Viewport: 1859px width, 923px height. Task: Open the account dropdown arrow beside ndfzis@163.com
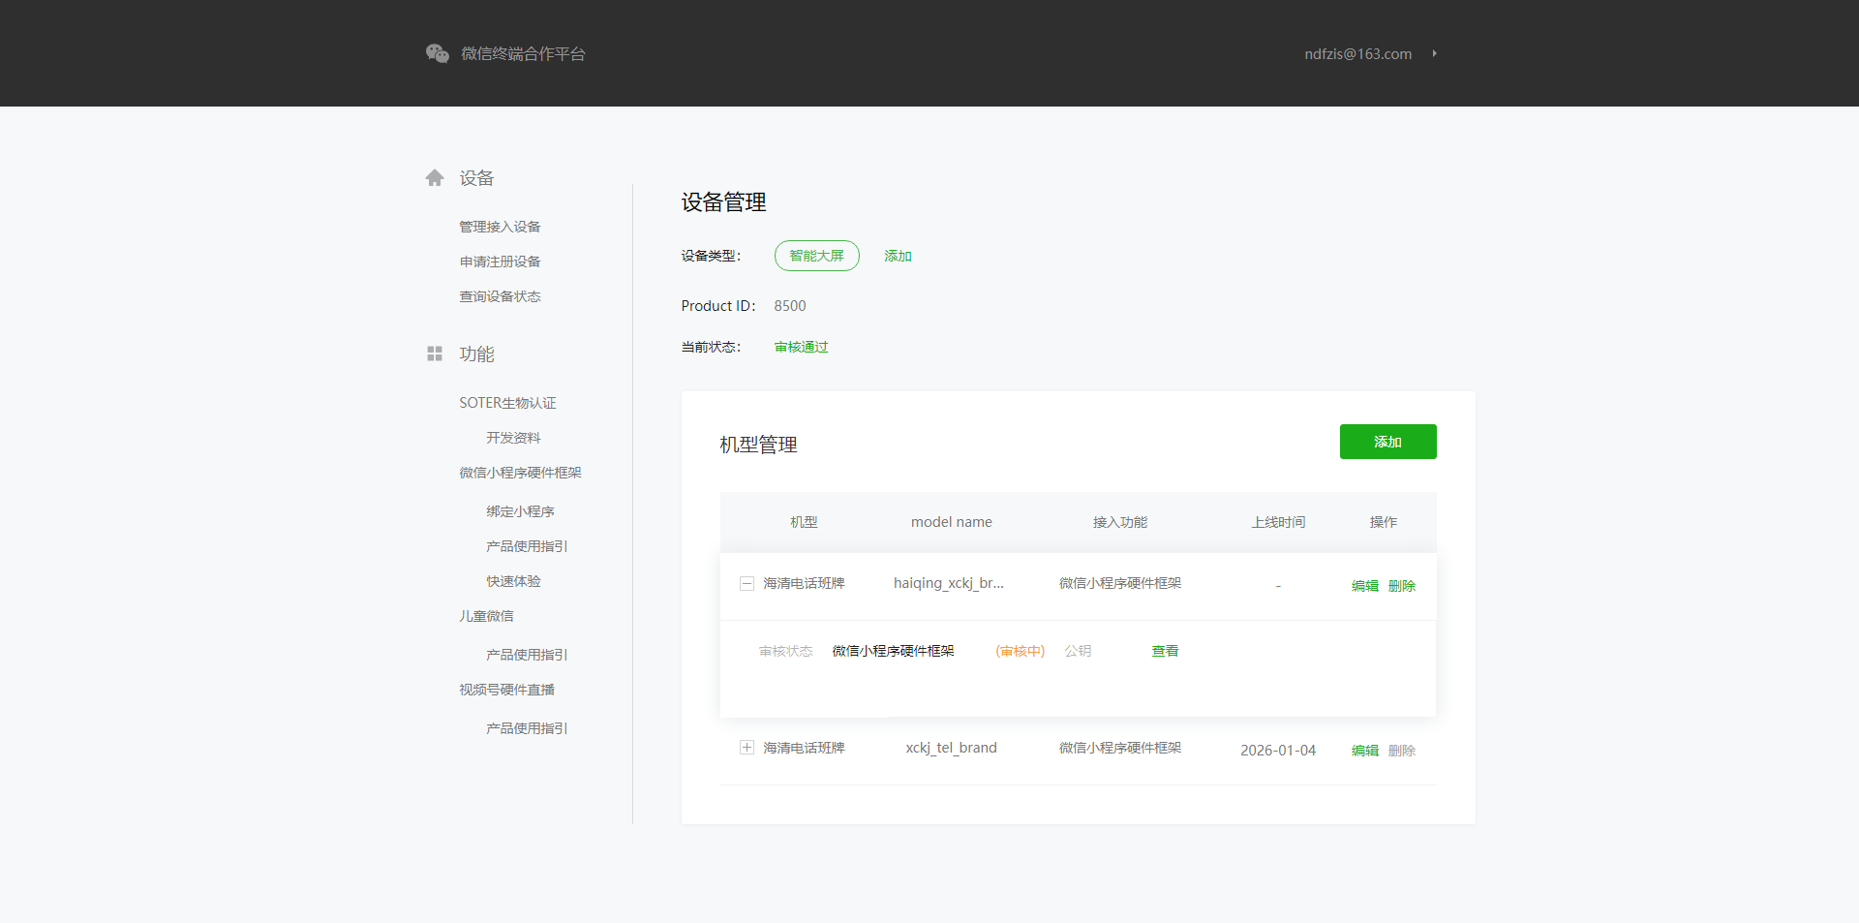click(1434, 53)
